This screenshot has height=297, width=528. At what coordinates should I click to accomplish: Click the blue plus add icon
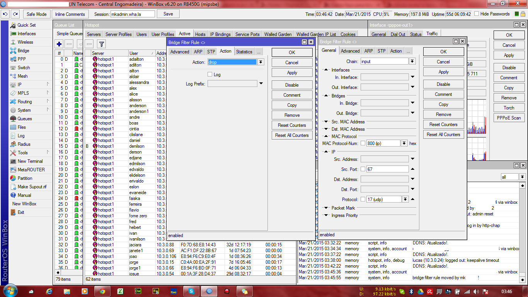pos(59,44)
